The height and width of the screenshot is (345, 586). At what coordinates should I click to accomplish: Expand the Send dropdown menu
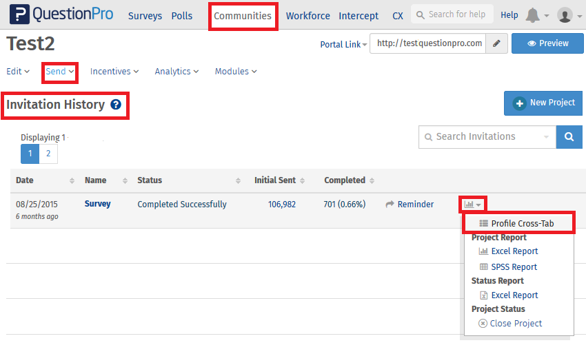click(59, 72)
